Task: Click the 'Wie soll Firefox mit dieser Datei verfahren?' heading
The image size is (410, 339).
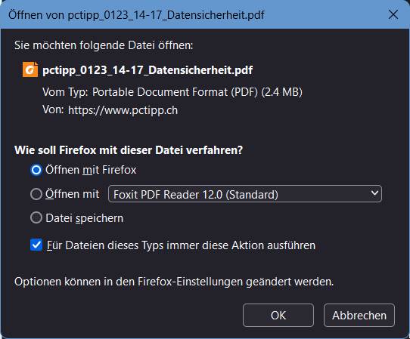Action: [x=129, y=150]
